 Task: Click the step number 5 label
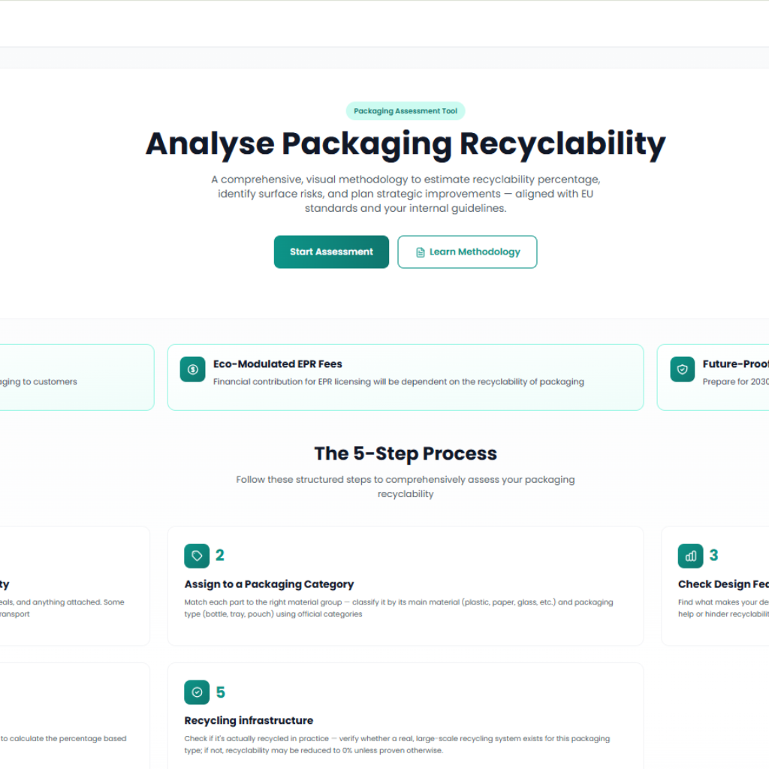(x=220, y=692)
